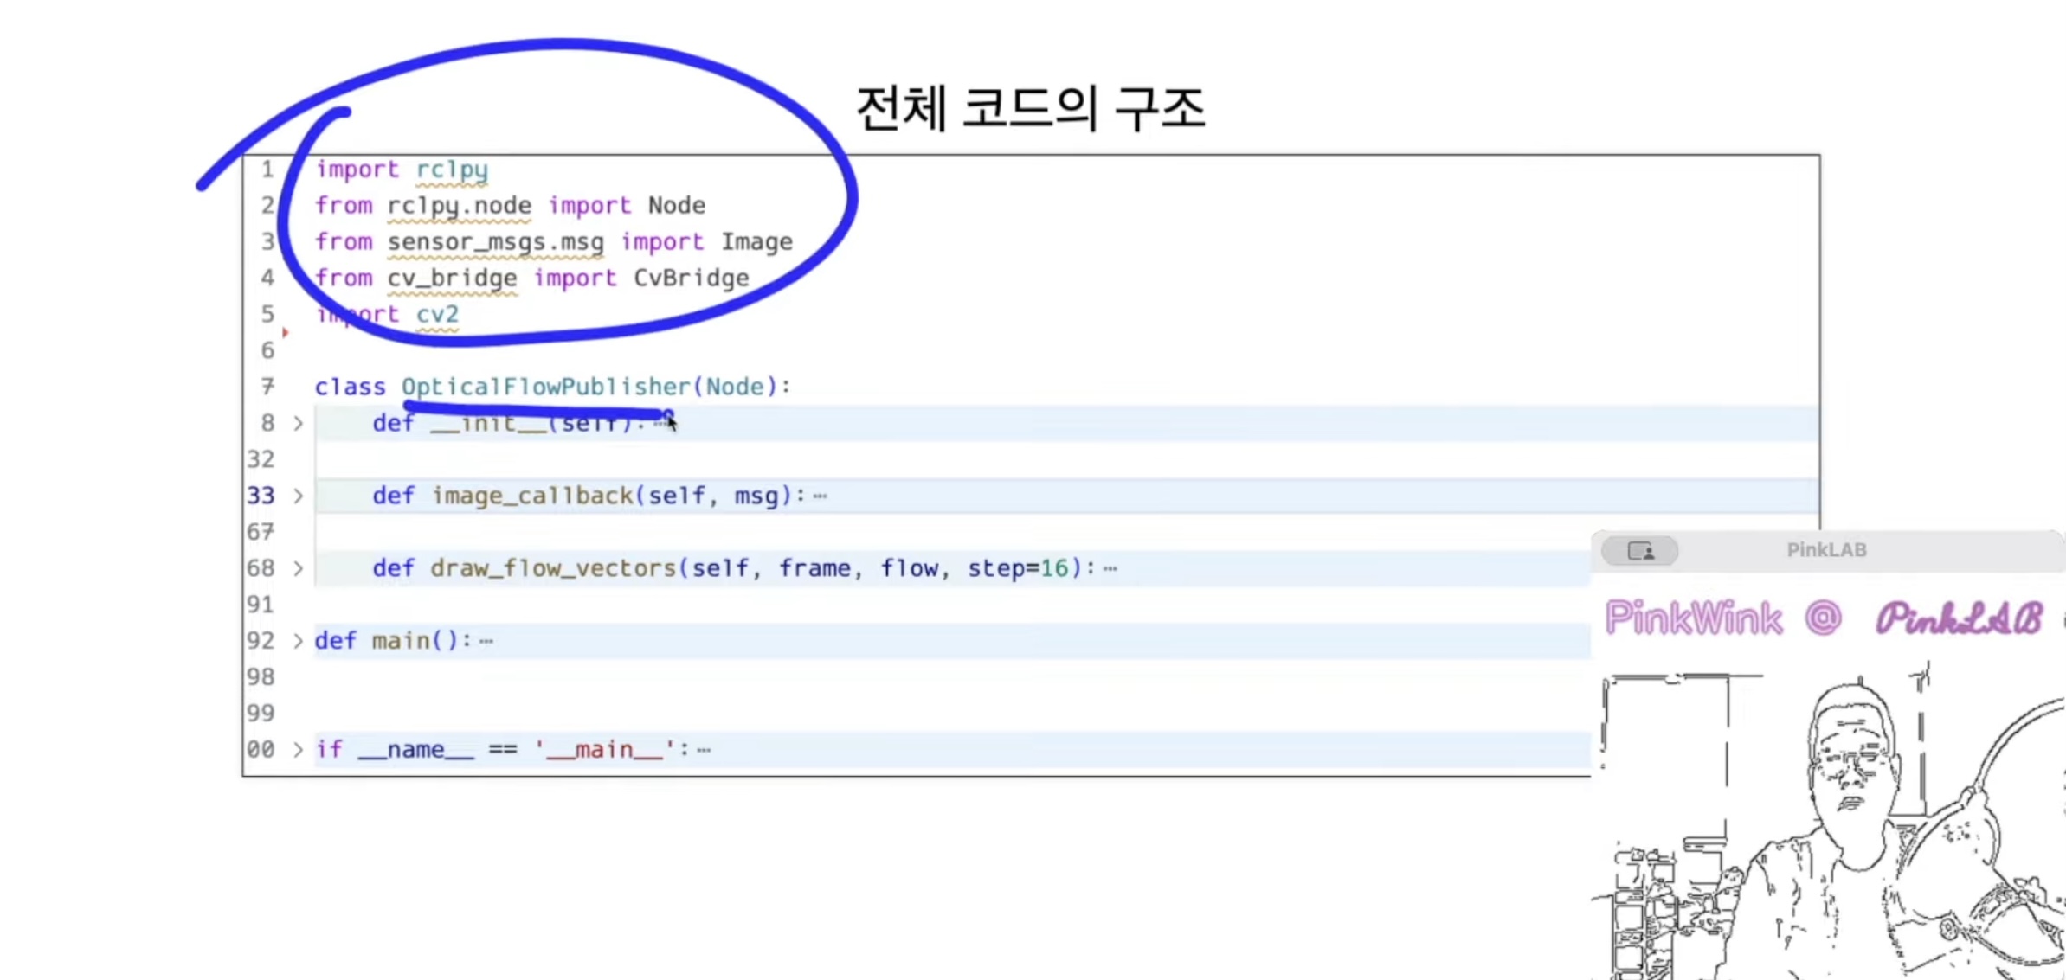Click the small red marker below line 5

click(x=285, y=332)
